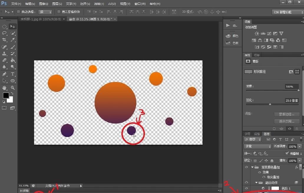
Task: Select the Hand tool
Action: tap(4, 88)
